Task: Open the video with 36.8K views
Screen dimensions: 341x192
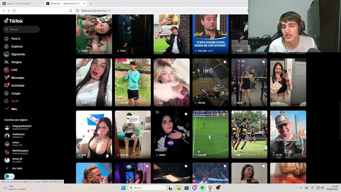Action: click(x=172, y=34)
